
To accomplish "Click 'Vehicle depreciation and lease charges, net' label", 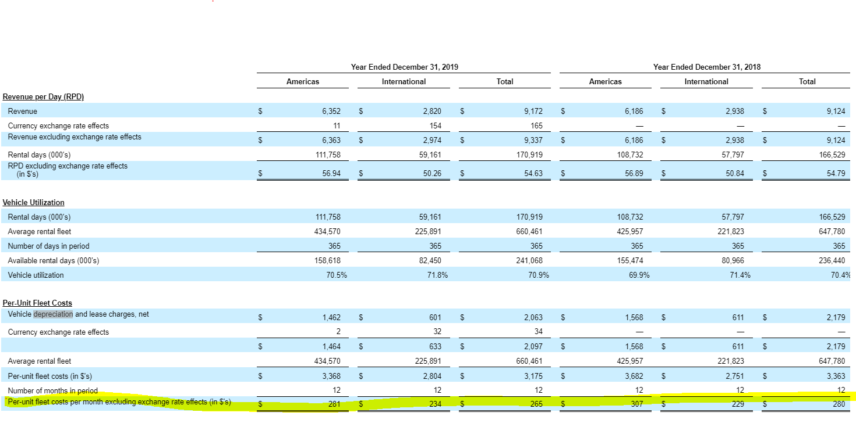I will coord(79,314).
